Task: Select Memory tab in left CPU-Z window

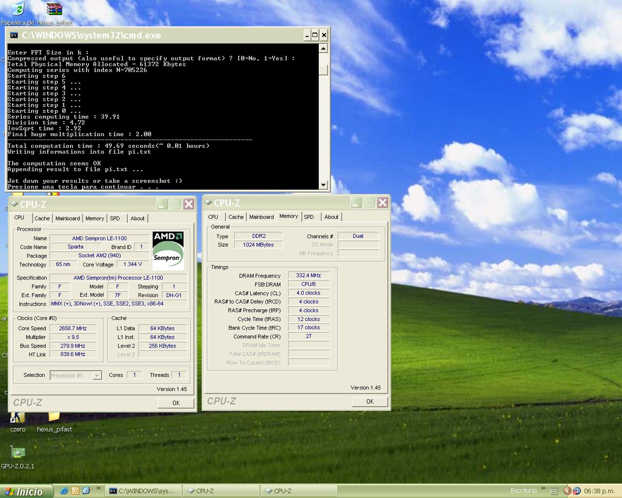Action: [95, 218]
